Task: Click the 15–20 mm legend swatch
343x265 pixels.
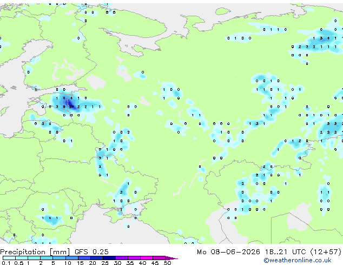Action: click(x=84, y=258)
